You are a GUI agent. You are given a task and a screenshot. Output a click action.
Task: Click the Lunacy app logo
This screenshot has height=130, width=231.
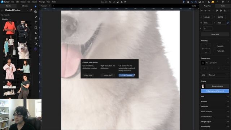pyautogui.click(x=2, y=2)
